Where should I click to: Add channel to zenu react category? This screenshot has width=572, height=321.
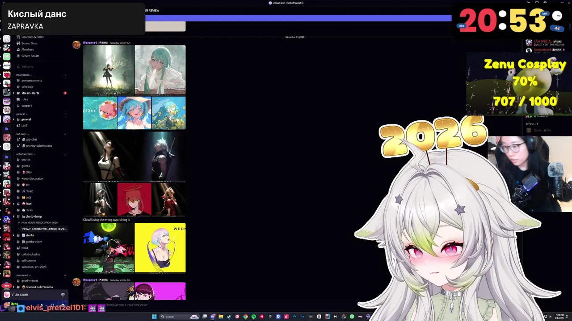coord(65,275)
